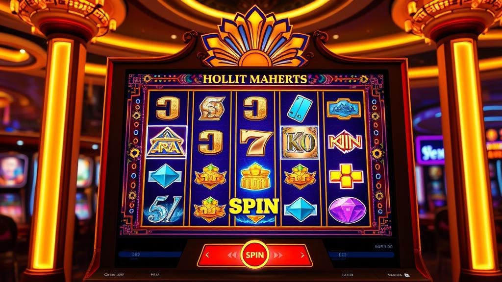Click the double right arrows beside SPIN
This screenshot has height=282, width=502.
(x=278, y=255)
